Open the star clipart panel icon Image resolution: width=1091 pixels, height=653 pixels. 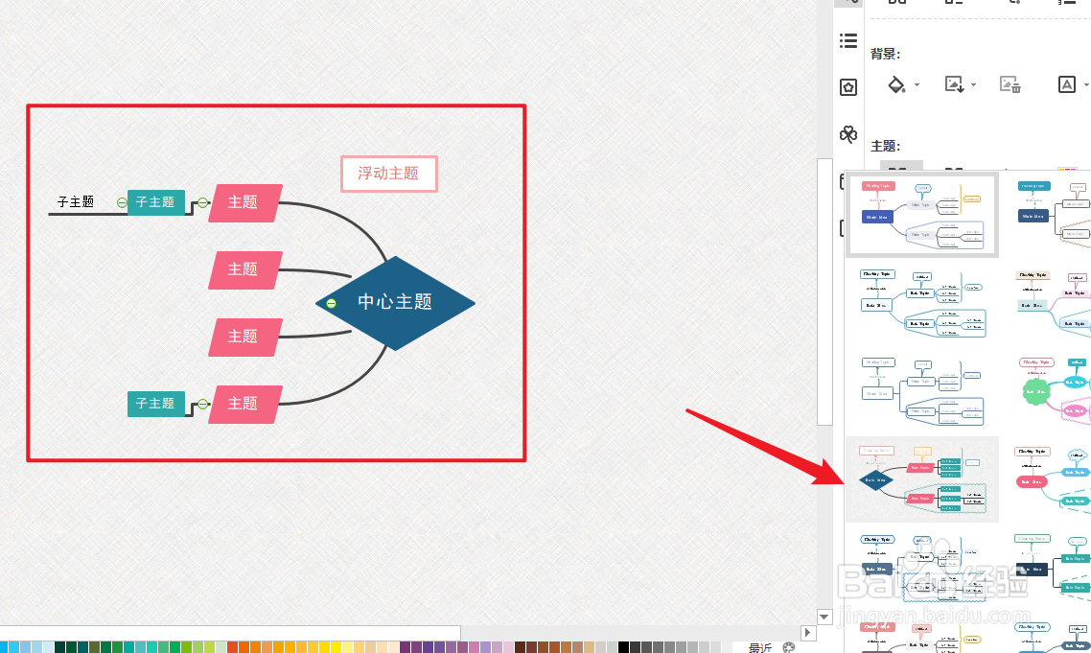click(x=848, y=87)
